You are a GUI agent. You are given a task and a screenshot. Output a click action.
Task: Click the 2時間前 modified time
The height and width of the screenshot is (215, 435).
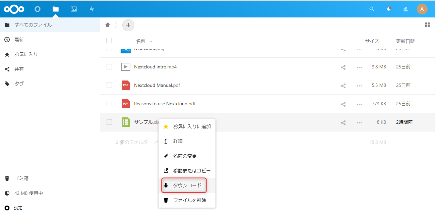(x=404, y=122)
